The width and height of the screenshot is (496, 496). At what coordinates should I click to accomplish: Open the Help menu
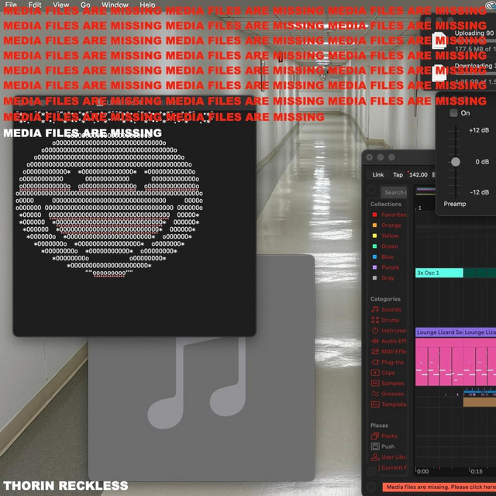click(x=147, y=5)
